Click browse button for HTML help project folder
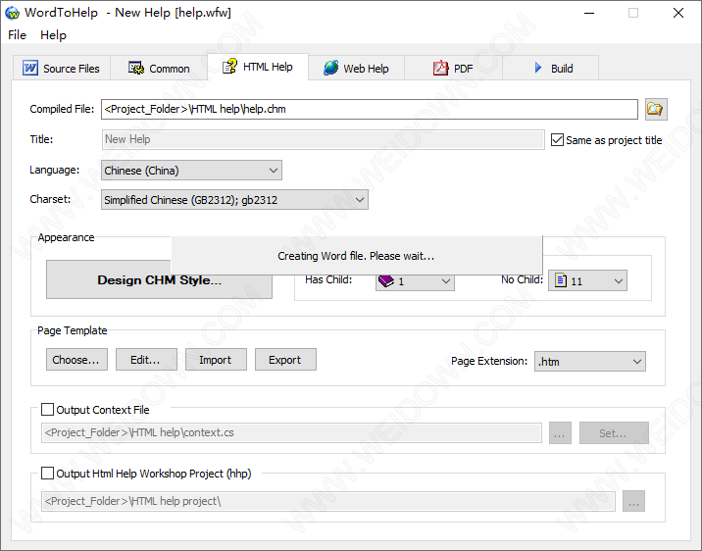Viewport: 702px width, 551px height. pyautogui.click(x=633, y=501)
